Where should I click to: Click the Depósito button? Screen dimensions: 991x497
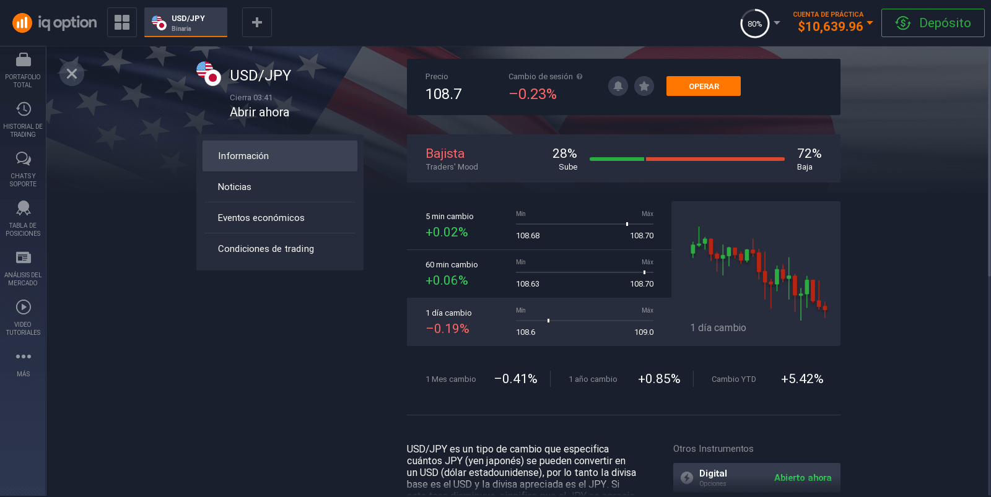pos(933,23)
